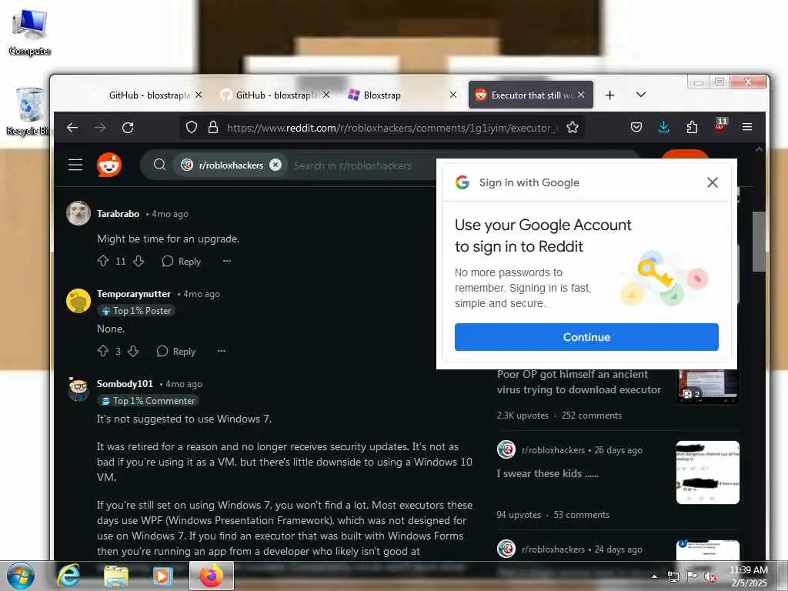788x591 pixels.
Task: List all tabs dropdown arrow
Action: click(x=641, y=95)
